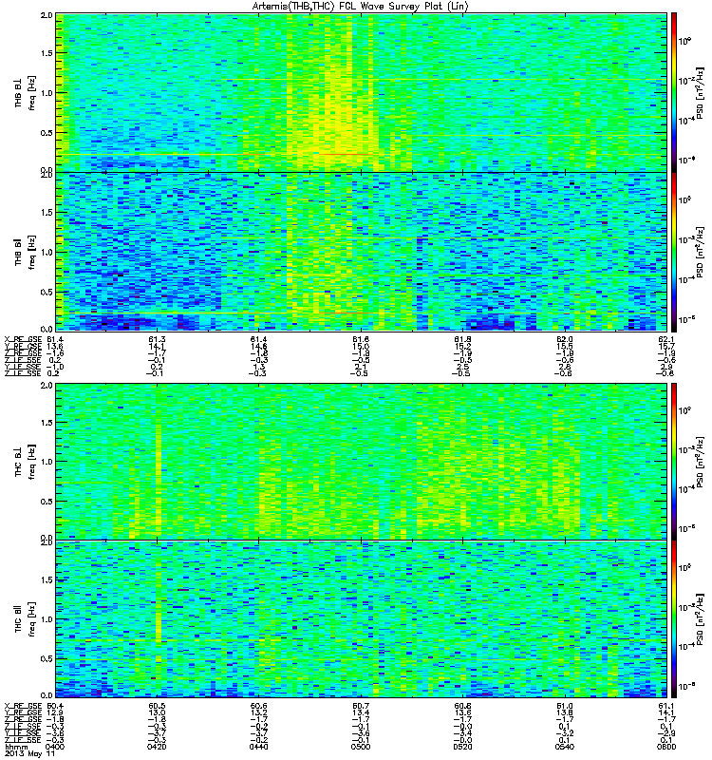Screen dimensions: 712x760
Task: Click the PSD color bar beside the top THB panel
Action: pyautogui.click(x=674, y=92)
